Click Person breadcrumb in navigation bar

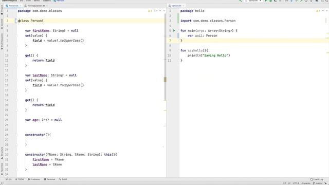pyautogui.click(x=59, y=1)
